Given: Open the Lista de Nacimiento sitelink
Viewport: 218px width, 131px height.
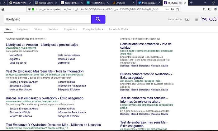Looking at the screenshot, I should pyautogui.click(x=69, y=55).
